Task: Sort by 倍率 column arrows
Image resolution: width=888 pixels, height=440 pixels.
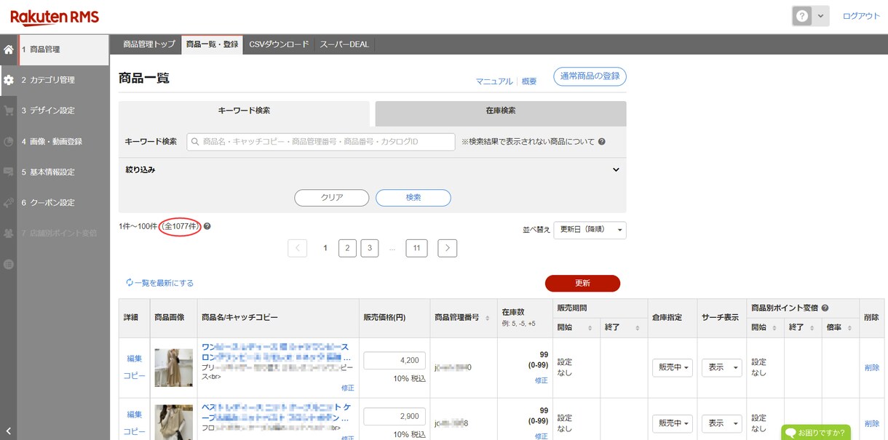Action: pyautogui.click(x=849, y=328)
